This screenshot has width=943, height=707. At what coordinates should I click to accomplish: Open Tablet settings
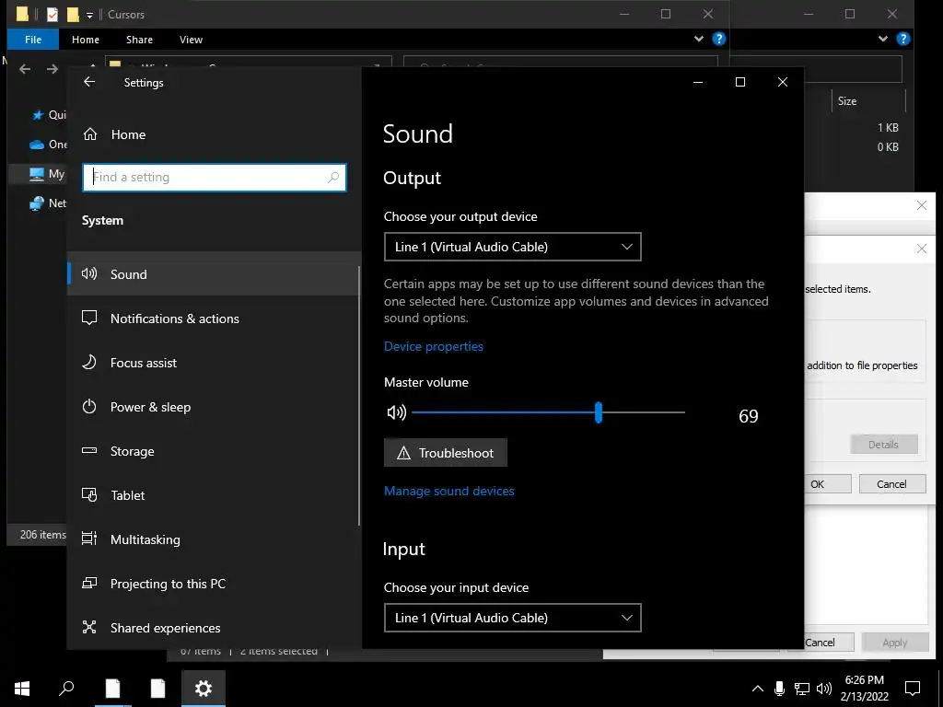(x=214, y=495)
